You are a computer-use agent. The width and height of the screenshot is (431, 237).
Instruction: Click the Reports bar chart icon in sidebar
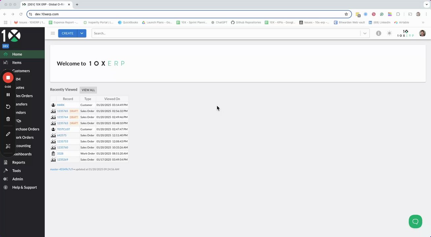tap(6, 162)
